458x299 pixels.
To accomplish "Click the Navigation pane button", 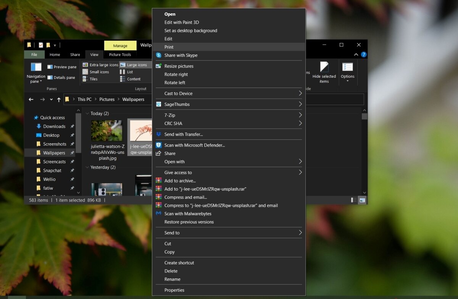I will tap(36, 73).
